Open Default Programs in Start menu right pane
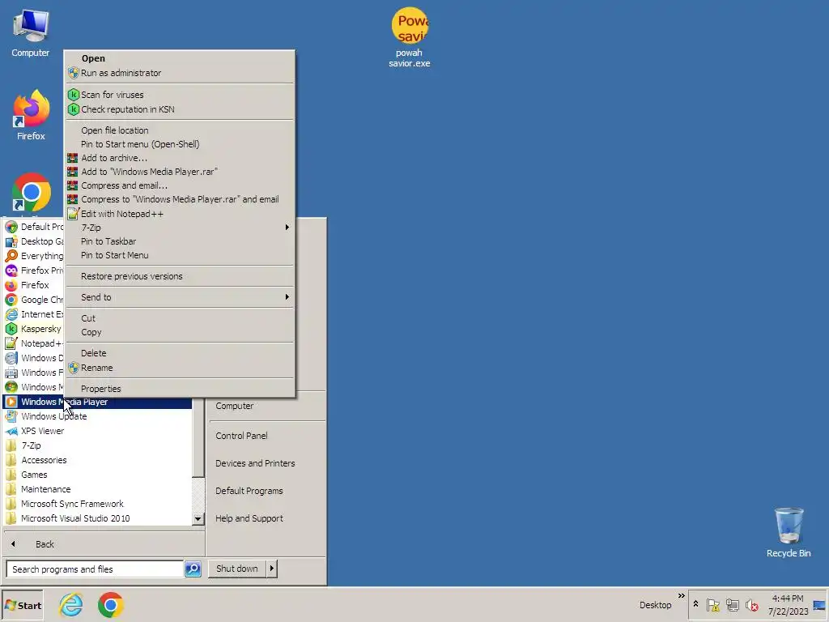 (267, 491)
